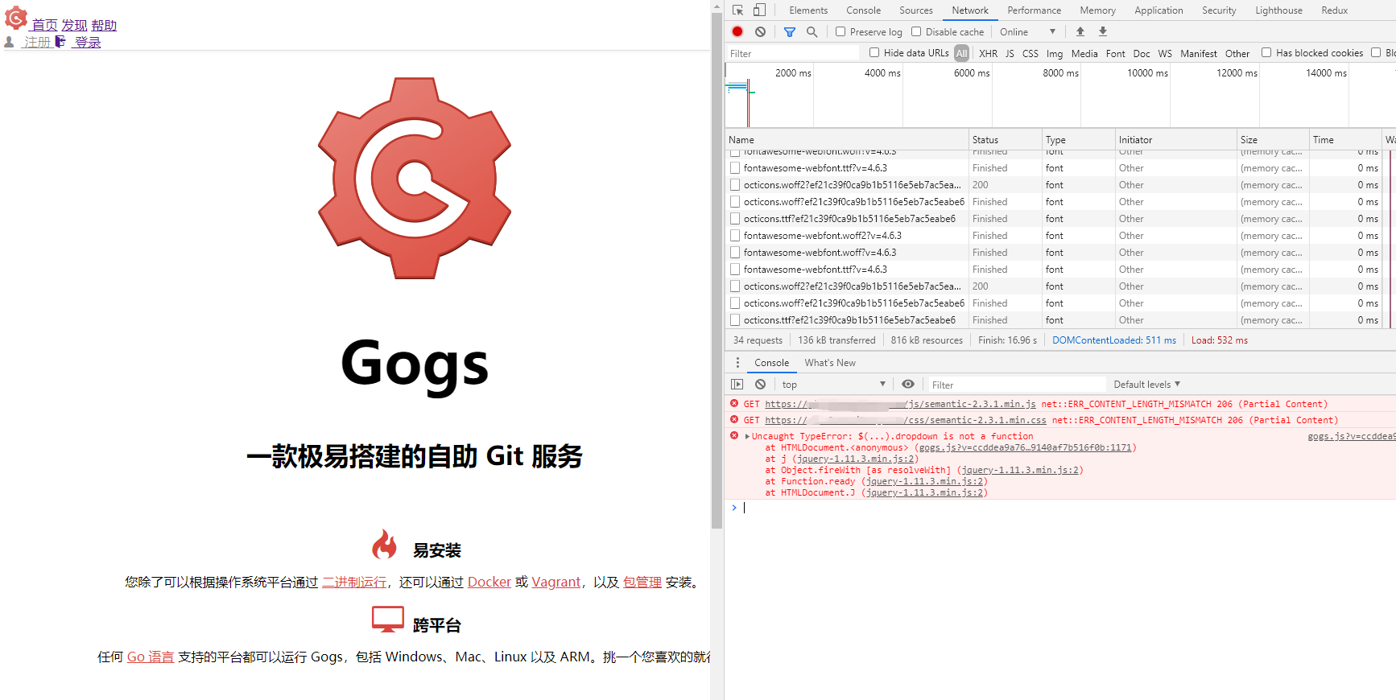Click console Filter input field
The height and width of the screenshot is (700, 1396).
pyautogui.click(x=1016, y=385)
